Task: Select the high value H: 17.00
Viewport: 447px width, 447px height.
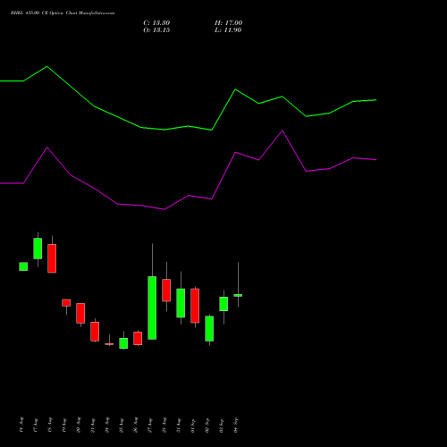Action: 229,23
